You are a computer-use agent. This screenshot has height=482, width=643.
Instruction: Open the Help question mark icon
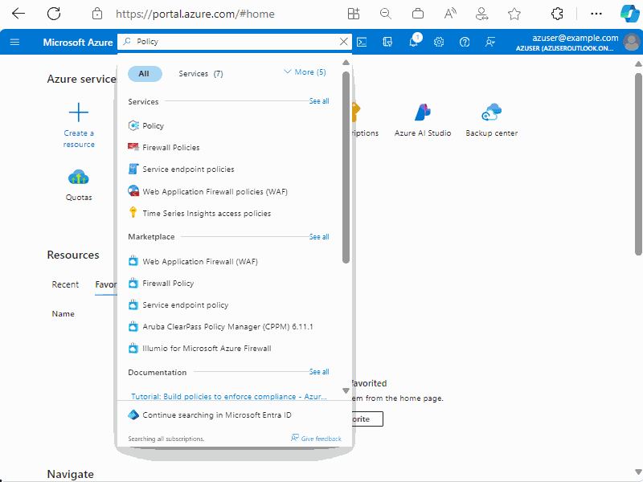click(x=465, y=42)
